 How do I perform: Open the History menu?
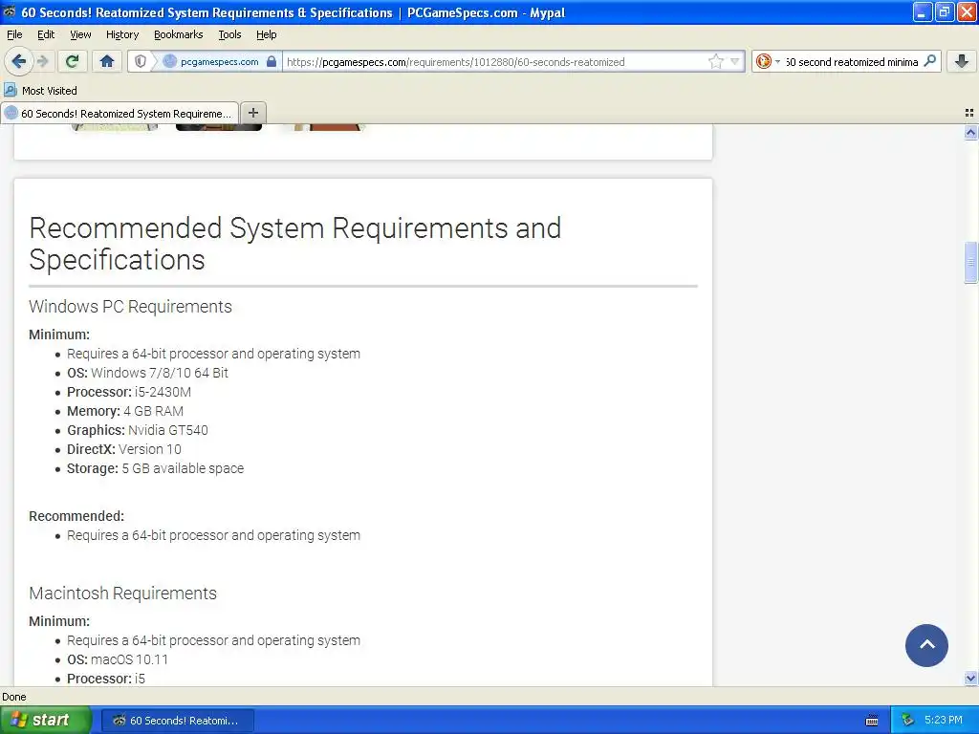coord(122,34)
